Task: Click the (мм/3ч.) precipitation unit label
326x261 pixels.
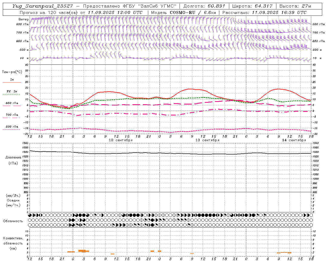Action: click(x=13, y=195)
